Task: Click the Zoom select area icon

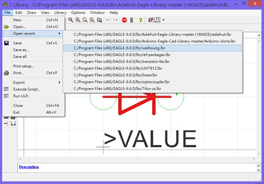Action: 99,20
